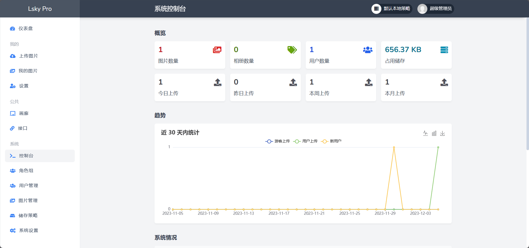Screen dimensions: 529x248
Task: Open 我的图片 page
Action: [x=28, y=71]
